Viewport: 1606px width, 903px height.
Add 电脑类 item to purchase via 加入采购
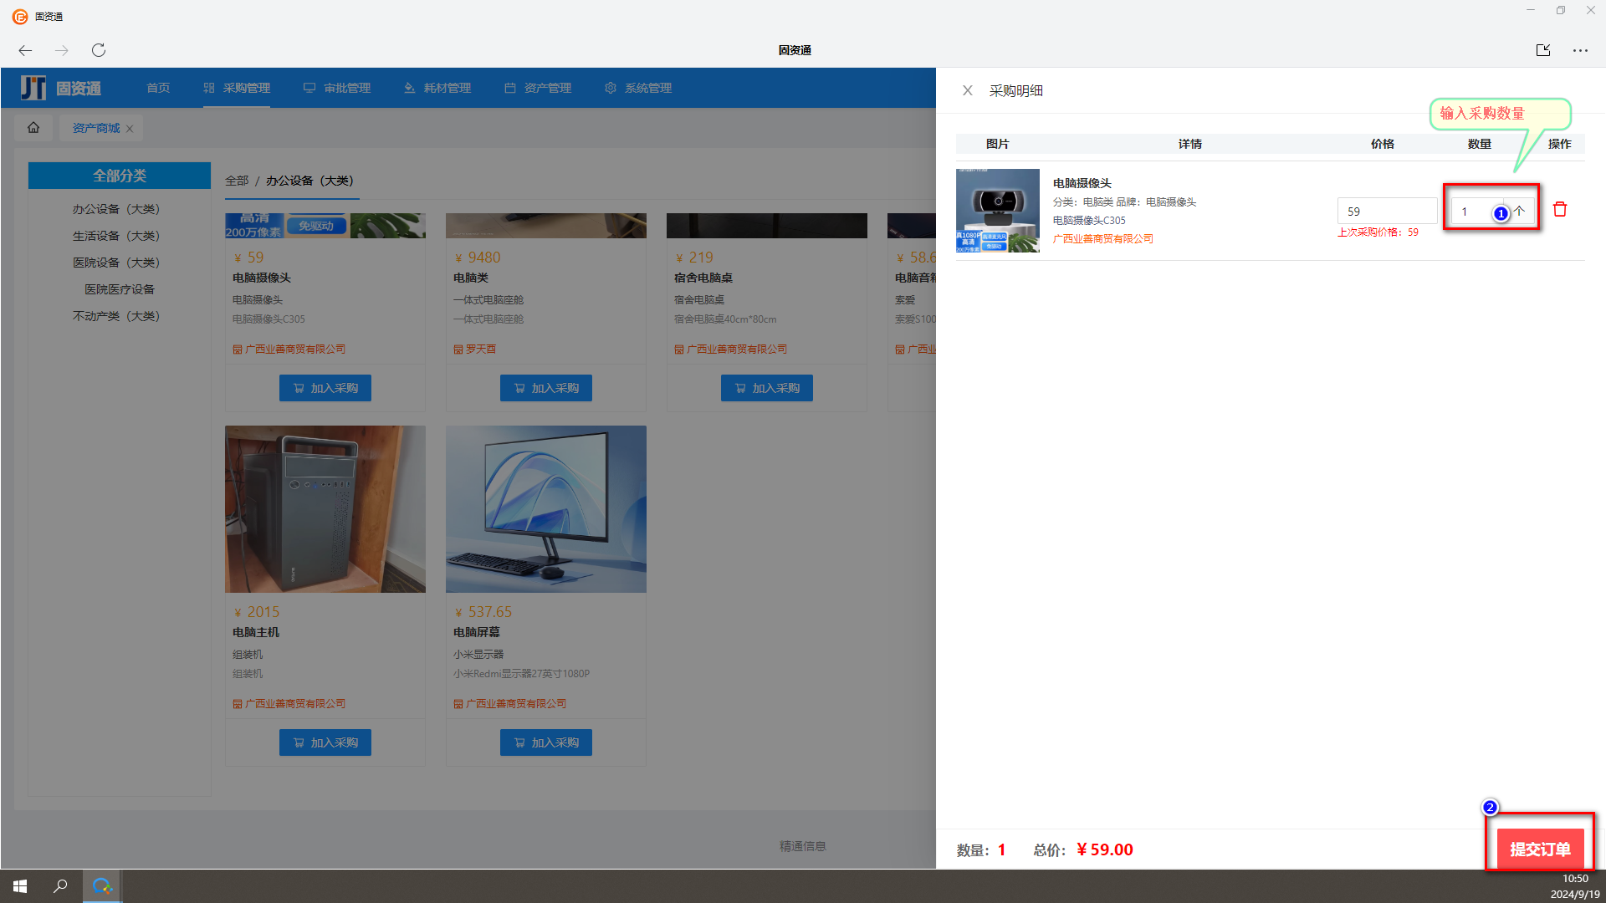click(x=546, y=388)
